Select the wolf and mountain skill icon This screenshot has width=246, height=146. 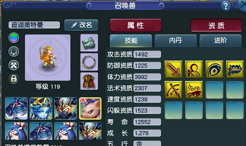194,90
